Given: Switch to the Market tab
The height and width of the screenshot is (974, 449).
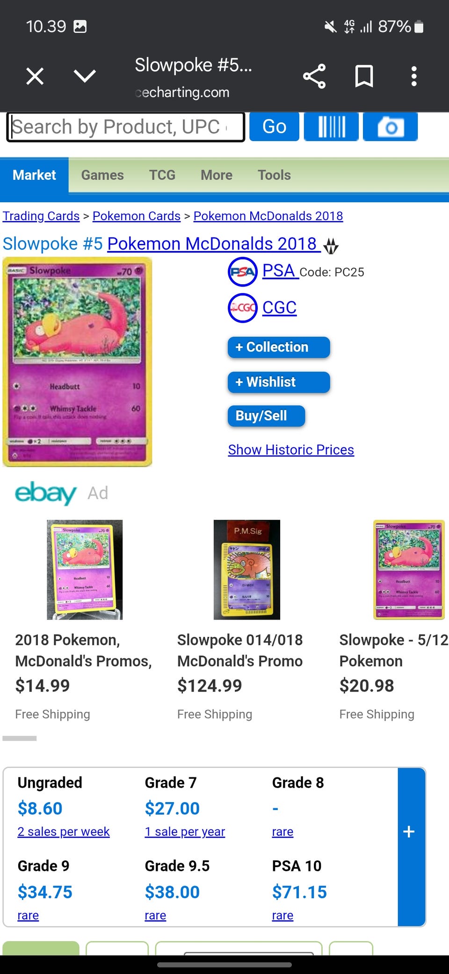Looking at the screenshot, I should point(34,175).
